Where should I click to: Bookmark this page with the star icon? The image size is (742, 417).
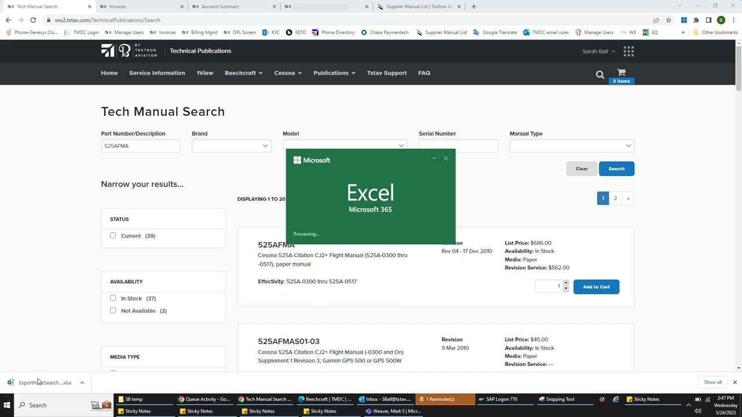[668, 20]
